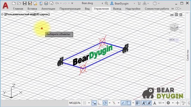Image resolution: width=191 pixels, height=107 pixels.
Task: Click the Redo arrow icon
Action: [65, 3]
